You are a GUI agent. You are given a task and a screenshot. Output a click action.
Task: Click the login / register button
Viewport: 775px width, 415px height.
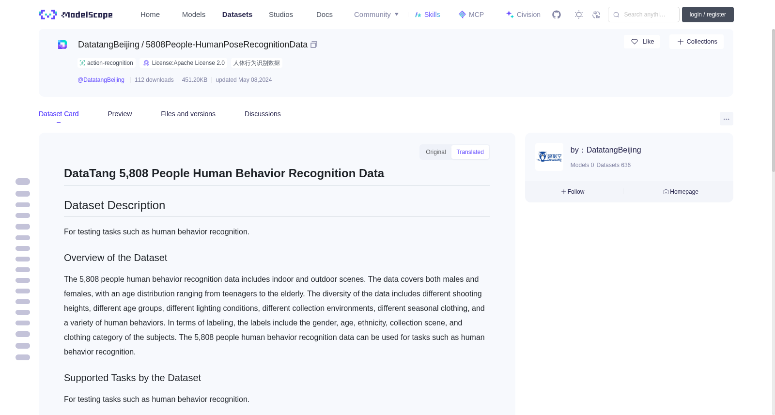pos(708,15)
